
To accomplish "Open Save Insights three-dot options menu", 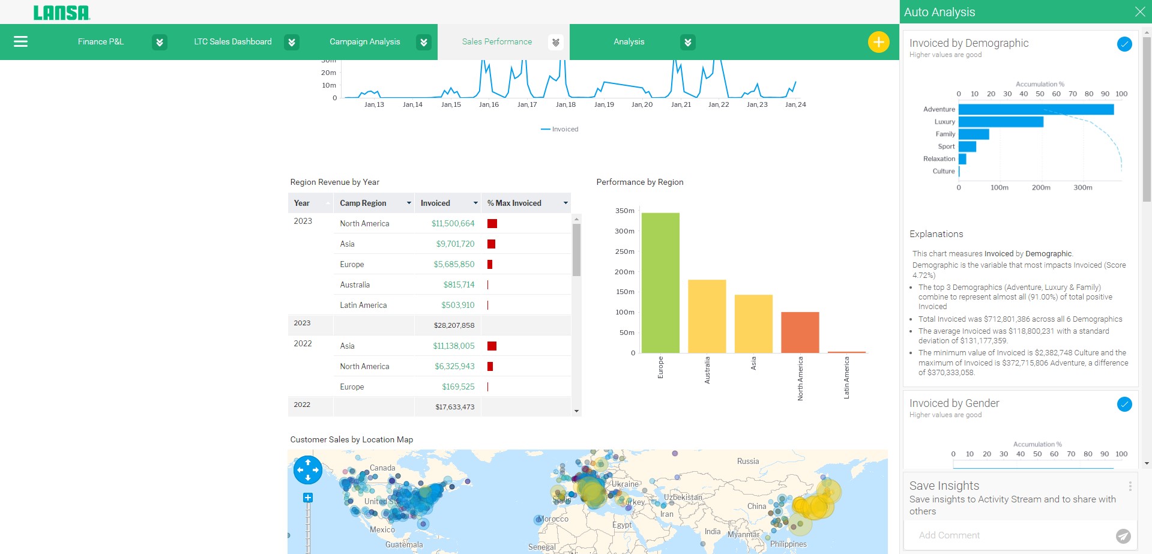I will coord(1129,486).
